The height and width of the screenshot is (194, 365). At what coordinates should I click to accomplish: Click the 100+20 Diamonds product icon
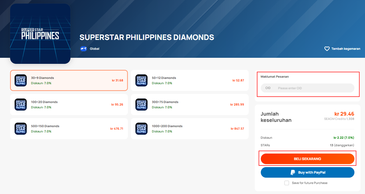21,105
